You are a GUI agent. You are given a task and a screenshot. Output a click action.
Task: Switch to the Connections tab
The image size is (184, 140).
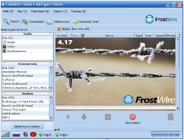tap(33, 22)
